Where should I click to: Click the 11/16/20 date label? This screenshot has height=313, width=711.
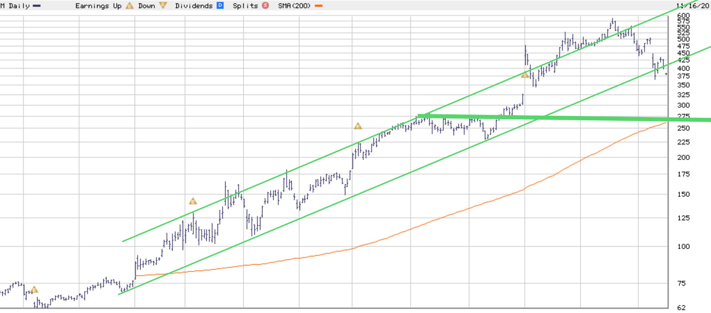pyautogui.click(x=692, y=6)
